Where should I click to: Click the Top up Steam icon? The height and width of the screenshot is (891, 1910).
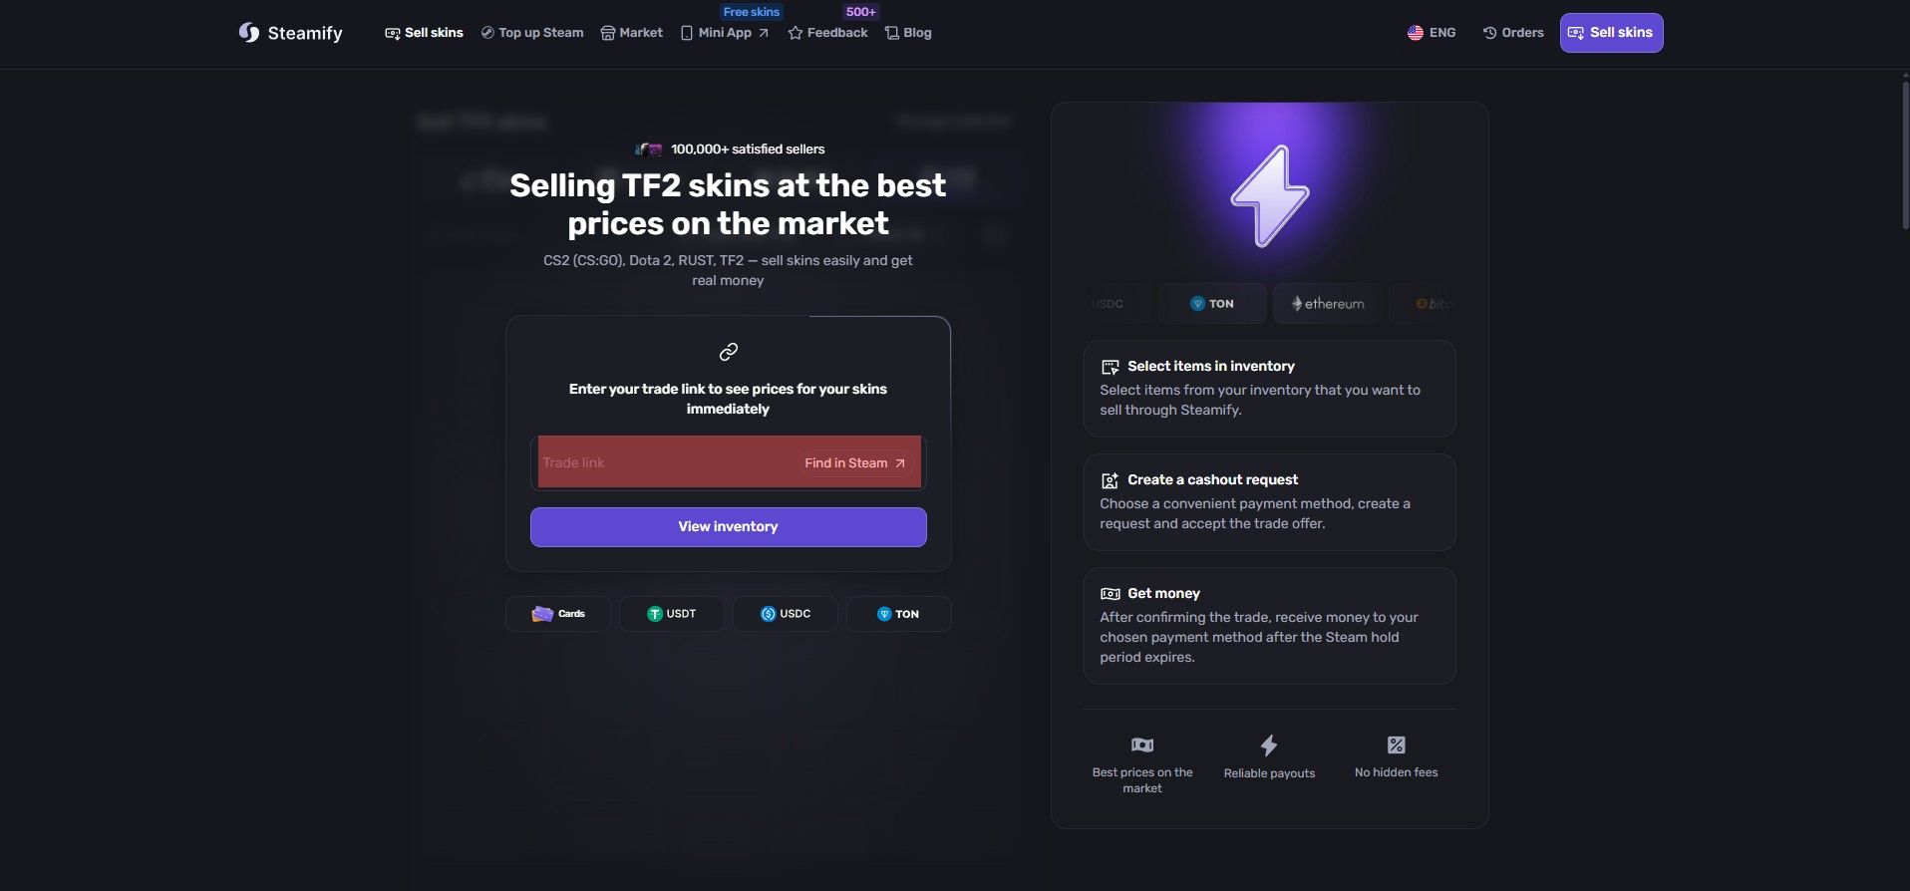[x=485, y=32]
